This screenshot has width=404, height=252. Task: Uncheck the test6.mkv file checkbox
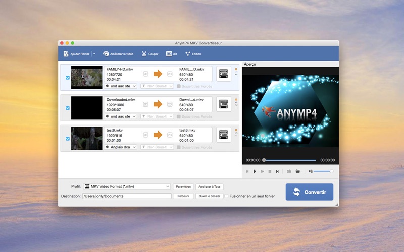[x=68, y=139]
